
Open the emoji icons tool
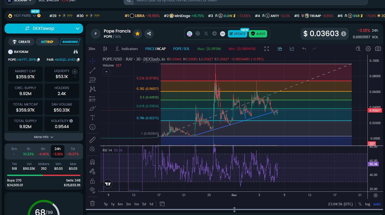pos(92,127)
